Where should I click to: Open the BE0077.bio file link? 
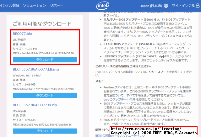22,34
